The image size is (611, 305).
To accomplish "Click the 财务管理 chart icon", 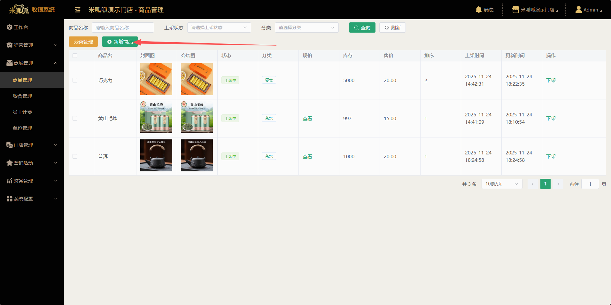I will coord(10,181).
